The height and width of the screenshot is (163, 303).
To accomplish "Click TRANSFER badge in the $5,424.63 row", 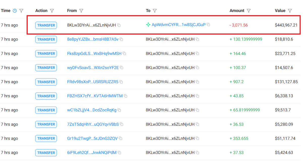I will [46, 153].
